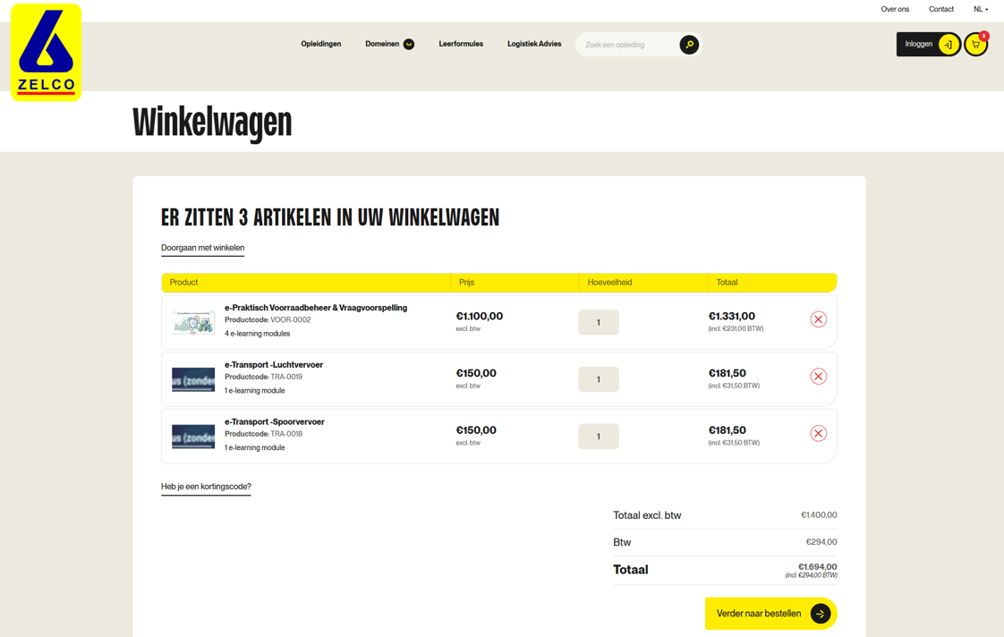Click Heb je een kortingscode link
This screenshot has height=637, width=1004.
(206, 488)
